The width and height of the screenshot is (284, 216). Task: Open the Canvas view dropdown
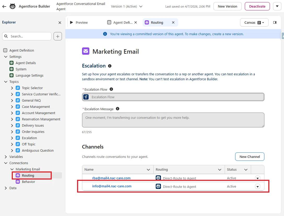(x=254, y=22)
